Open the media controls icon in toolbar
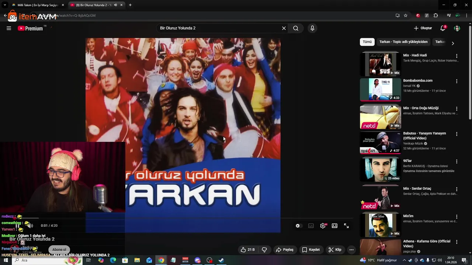Screen dimensions: 472x265 tap(449, 15)
